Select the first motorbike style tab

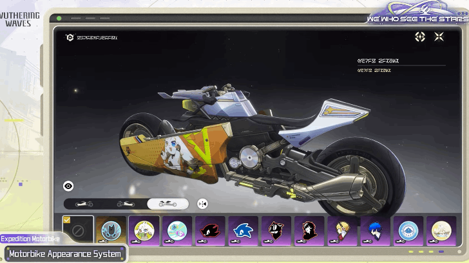coord(84,204)
